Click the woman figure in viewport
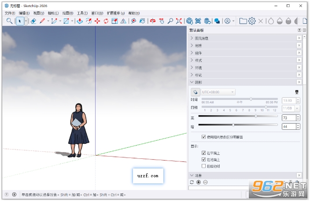 pyautogui.click(x=78, y=130)
